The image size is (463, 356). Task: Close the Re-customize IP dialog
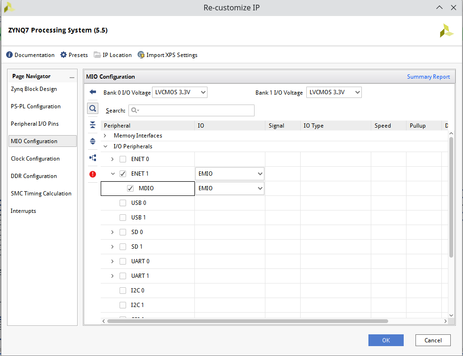(454, 8)
